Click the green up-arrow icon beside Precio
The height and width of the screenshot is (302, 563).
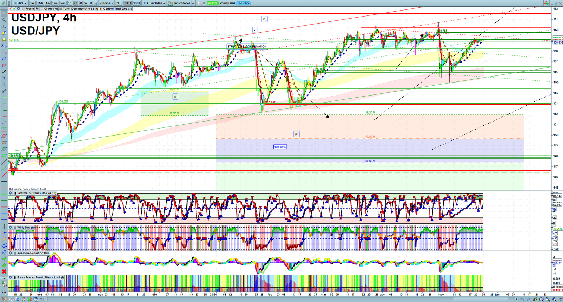(x=14, y=9)
